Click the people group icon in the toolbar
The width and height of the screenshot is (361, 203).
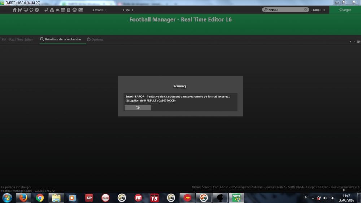(57, 10)
